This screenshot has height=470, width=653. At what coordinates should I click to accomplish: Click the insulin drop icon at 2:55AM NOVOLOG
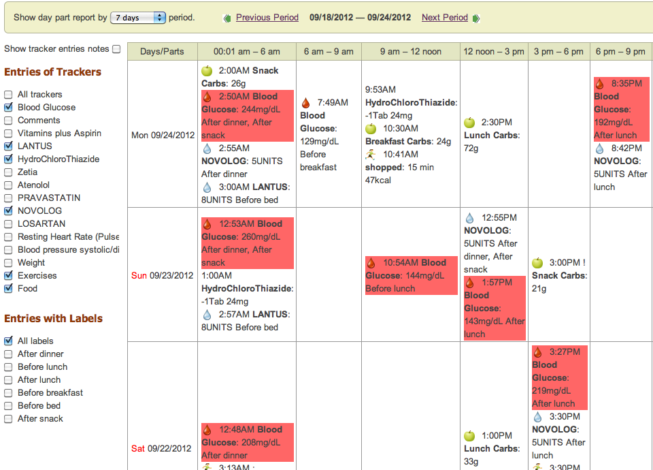tap(207, 148)
